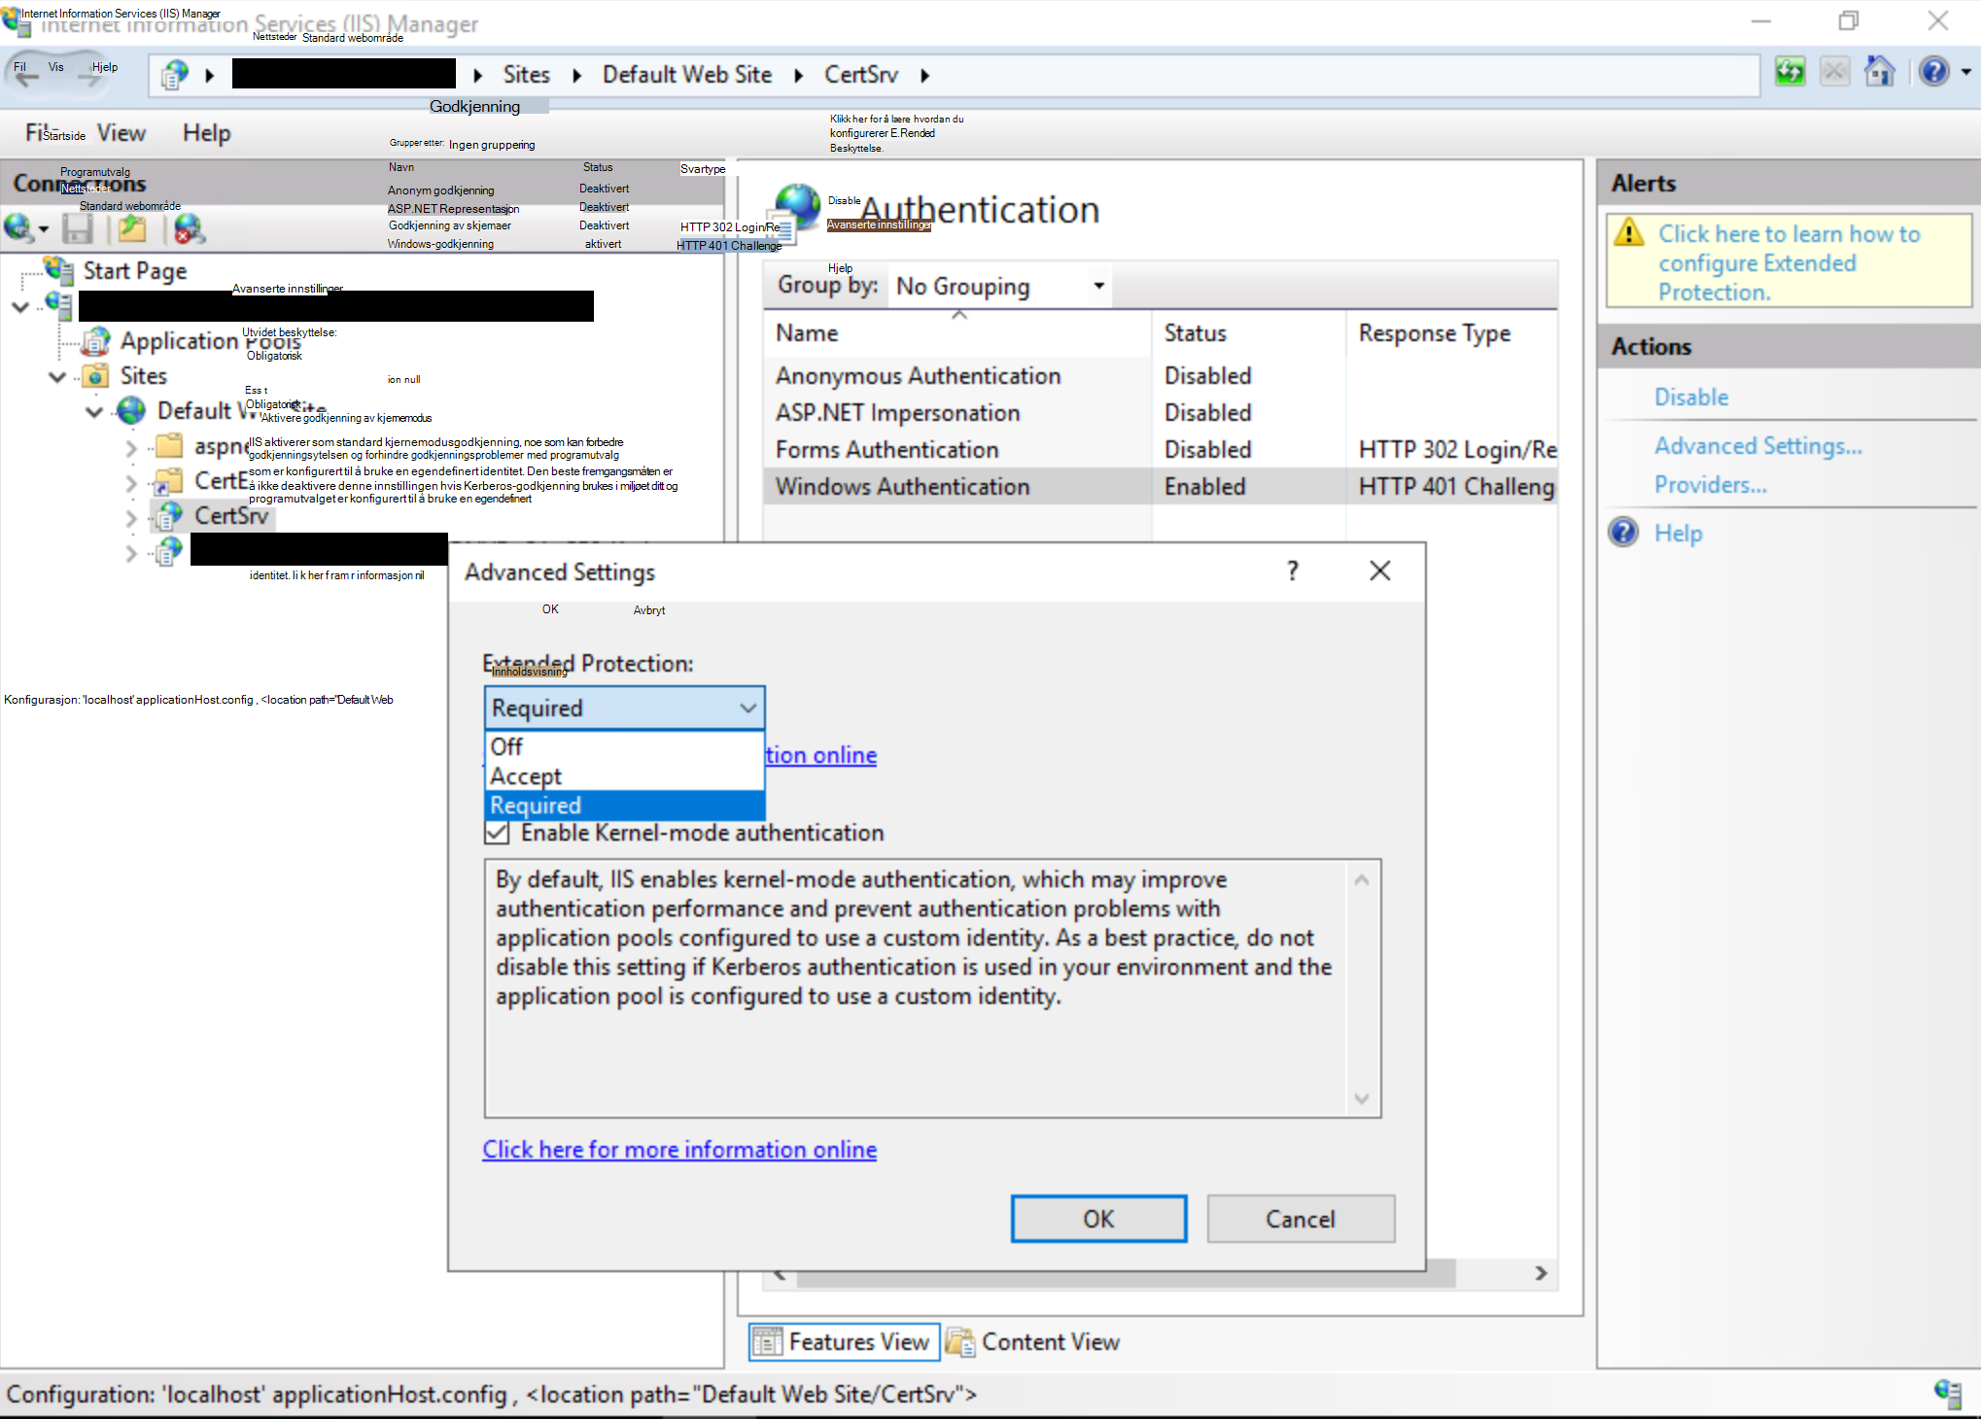The height and width of the screenshot is (1419, 1981).
Task: Select Forms Authentication row
Action: pyautogui.click(x=1161, y=450)
